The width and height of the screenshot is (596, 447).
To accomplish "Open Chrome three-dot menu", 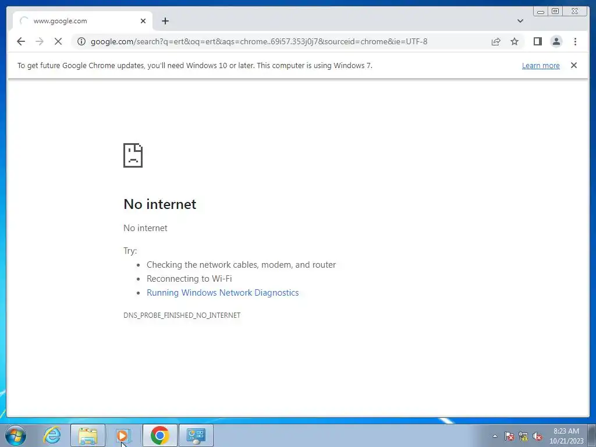I will 575,41.
